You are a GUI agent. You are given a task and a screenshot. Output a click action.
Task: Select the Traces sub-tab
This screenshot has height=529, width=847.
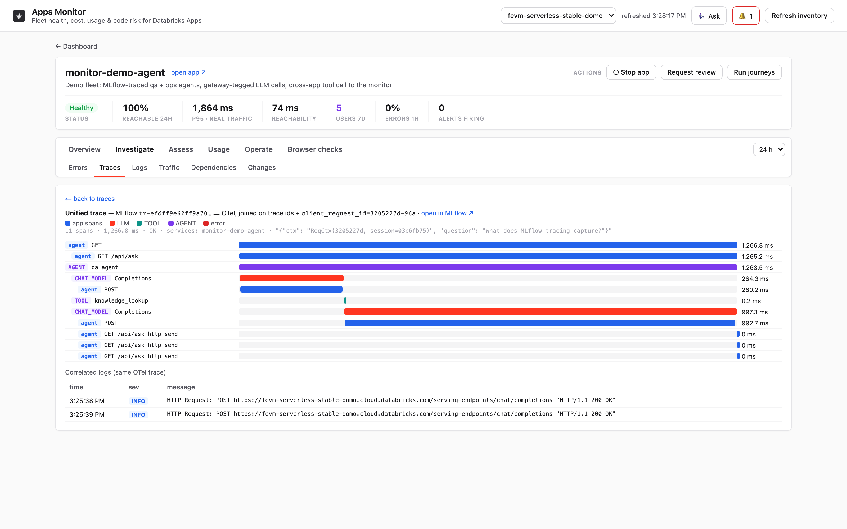click(x=110, y=168)
